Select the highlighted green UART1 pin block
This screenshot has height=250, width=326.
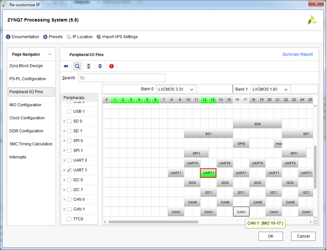208,173
